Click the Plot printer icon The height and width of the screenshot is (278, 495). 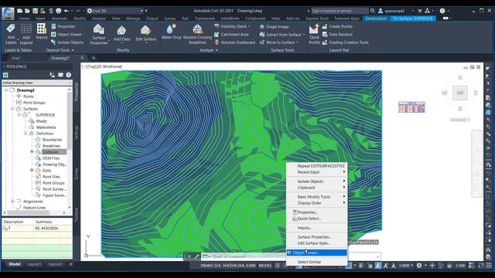click(59, 11)
